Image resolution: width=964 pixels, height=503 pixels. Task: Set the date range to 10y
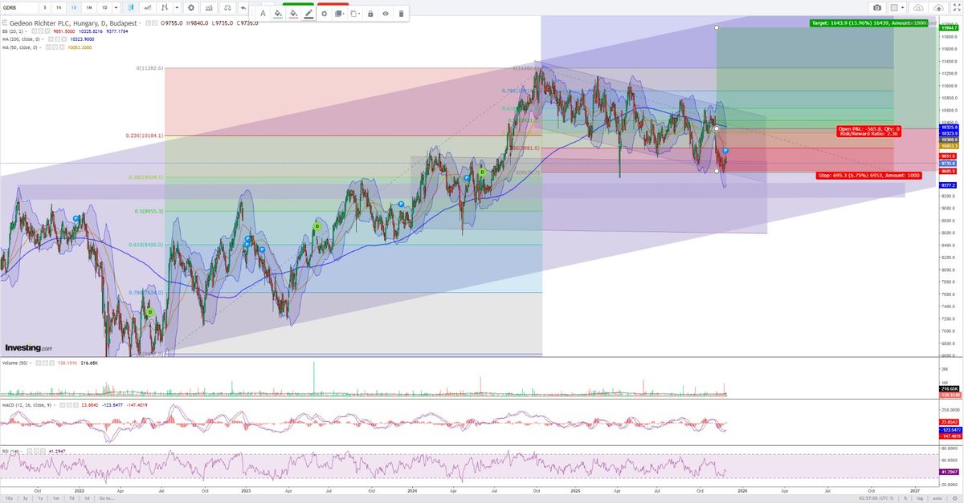coord(9,498)
